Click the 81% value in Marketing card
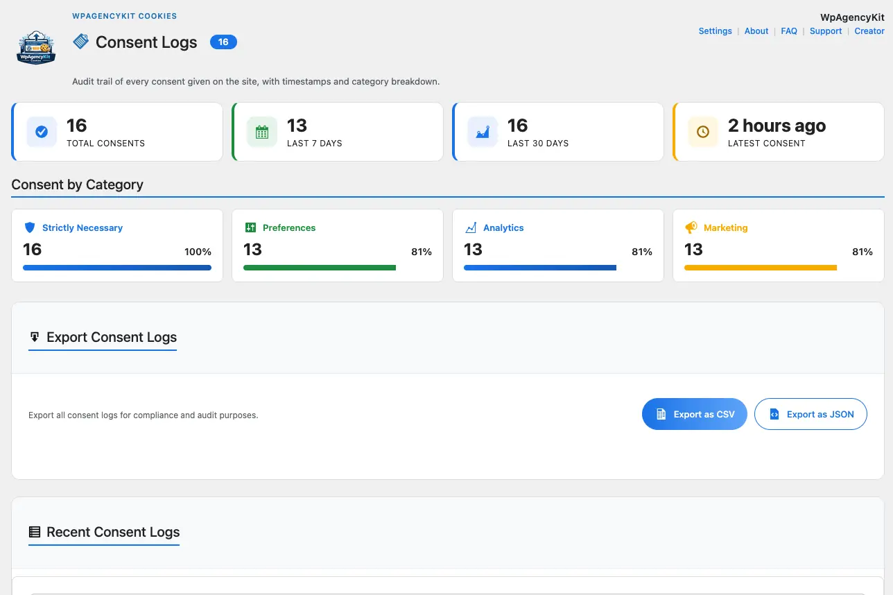This screenshot has height=595, width=893. pyautogui.click(x=862, y=252)
